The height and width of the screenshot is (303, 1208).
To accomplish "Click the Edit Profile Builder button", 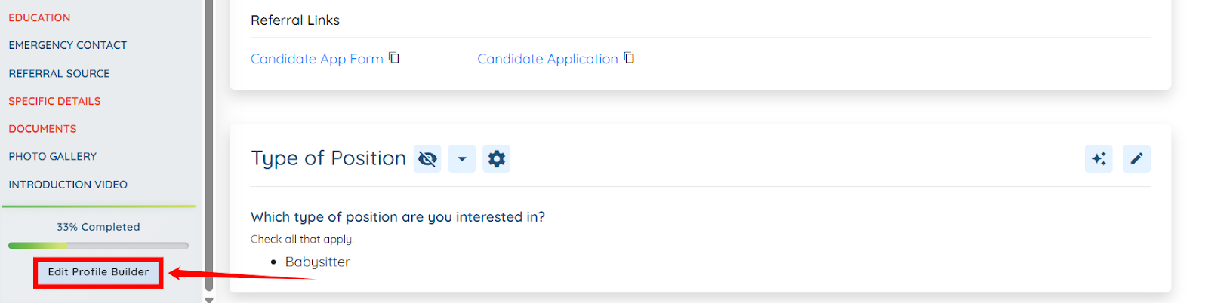I will (98, 272).
